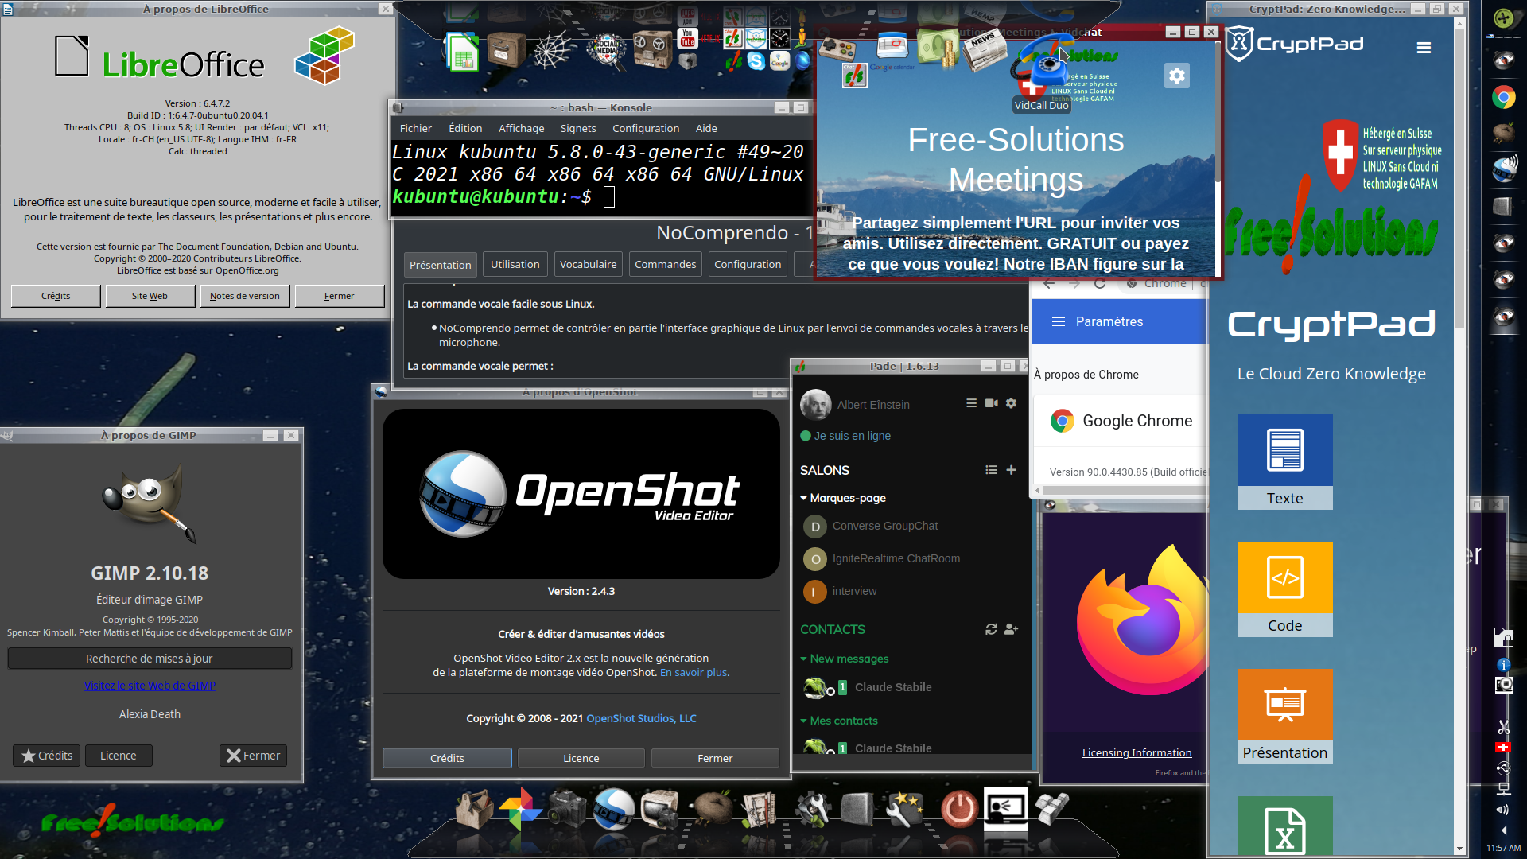Open the Édition menu in Konsole
Viewport: 1527px width, 859px height.
[x=465, y=128]
